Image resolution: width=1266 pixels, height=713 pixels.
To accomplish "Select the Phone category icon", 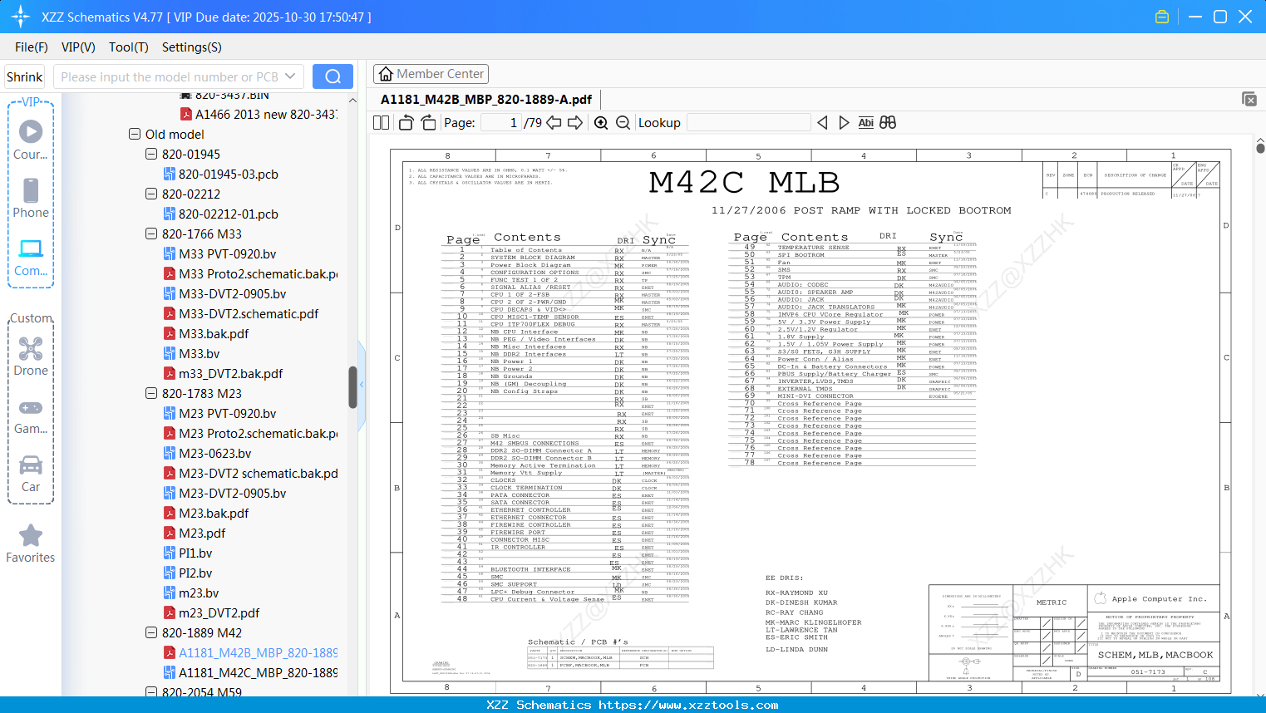I will click(x=31, y=198).
